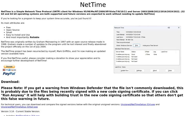Screen dimensions: 186x116
Task: Click the X icon of Network Time window
Action: click(179, 28)
